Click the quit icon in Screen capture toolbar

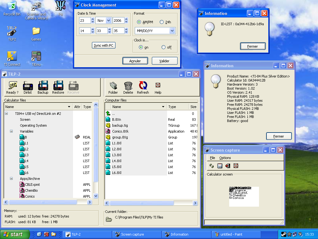tap(228, 166)
